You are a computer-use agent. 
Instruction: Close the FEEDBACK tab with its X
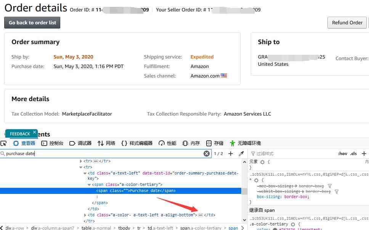(x=34, y=132)
